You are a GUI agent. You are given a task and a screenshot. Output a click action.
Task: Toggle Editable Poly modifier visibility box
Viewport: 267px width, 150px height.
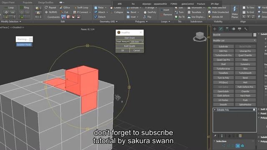(x=254, y=110)
